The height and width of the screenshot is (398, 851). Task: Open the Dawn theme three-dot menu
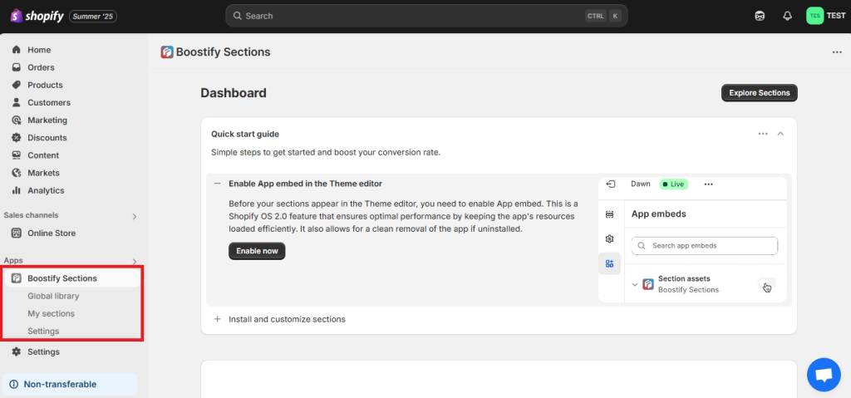708,184
